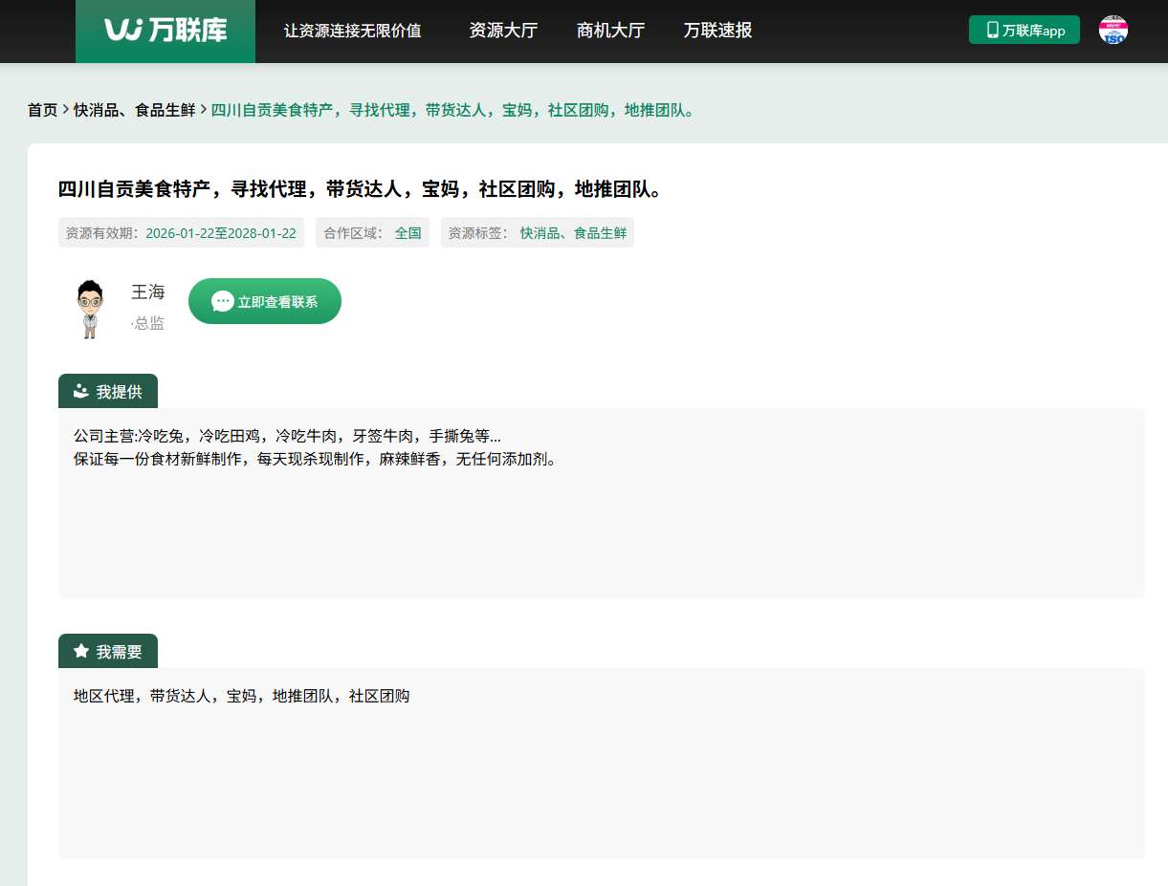Open 资源大厅 in the navigation bar
This screenshot has height=886, width=1168.
tap(503, 31)
